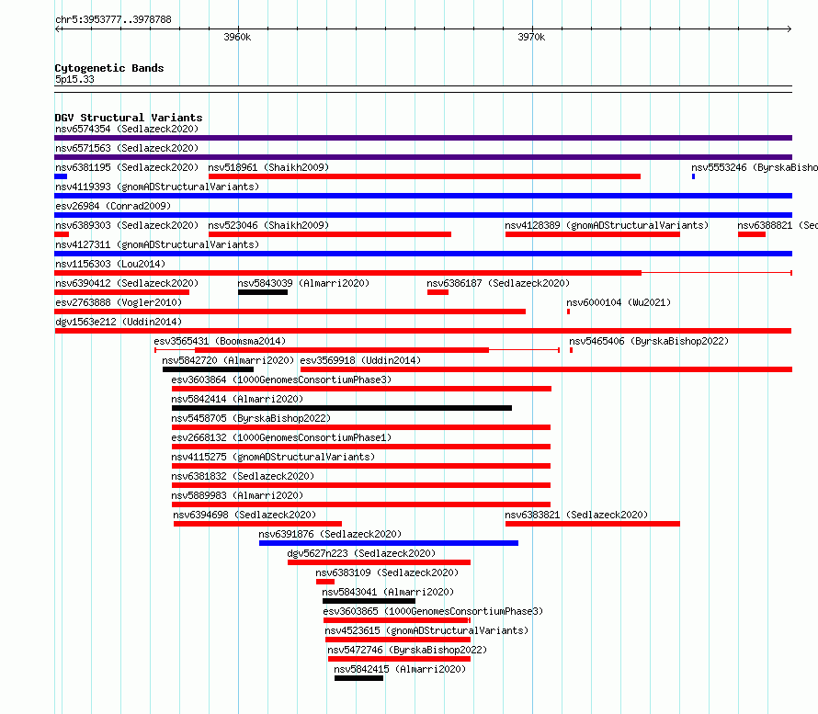The height and width of the screenshot is (714, 818).
Task: Click nsv5472746 (ByrskaBishop2022) label
Action: click(407, 650)
